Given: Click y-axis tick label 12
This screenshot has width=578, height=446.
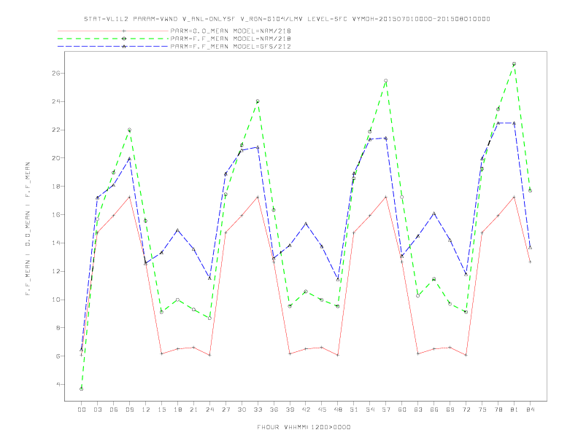Looking at the screenshot, I should coord(55,272).
